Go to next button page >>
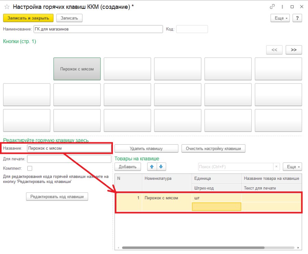The image size is (308, 254). click(294, 50)
